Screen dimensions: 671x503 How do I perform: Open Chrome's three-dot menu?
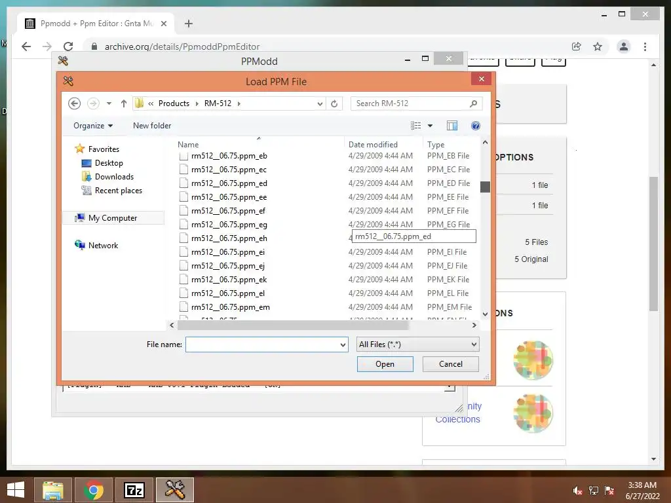point(645,47)
